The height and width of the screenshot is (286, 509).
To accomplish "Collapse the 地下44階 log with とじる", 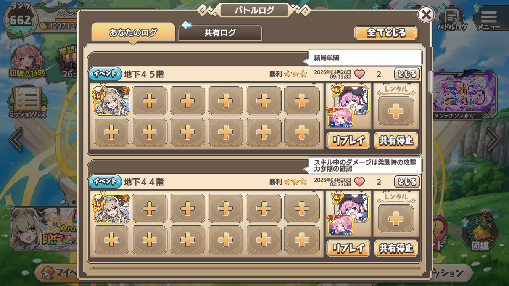I will [x=407, y=182].
